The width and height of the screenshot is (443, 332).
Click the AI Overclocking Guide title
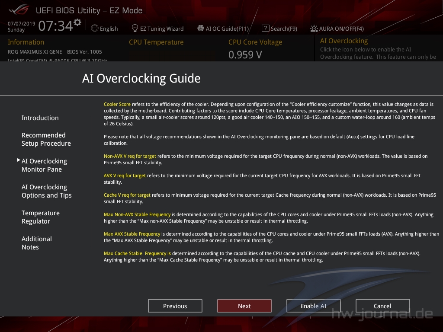pos(141,79)
